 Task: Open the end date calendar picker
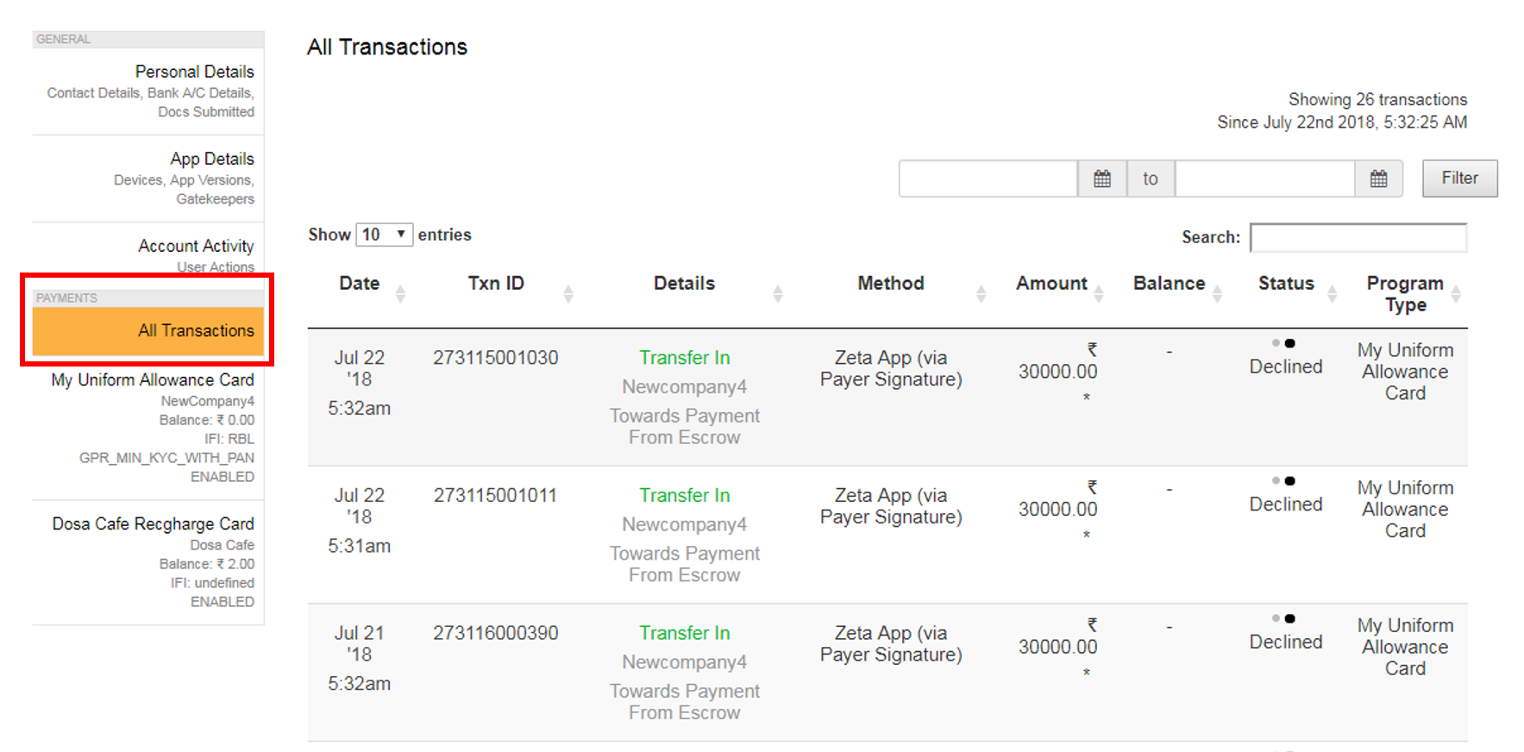(x=1378, y=179)
